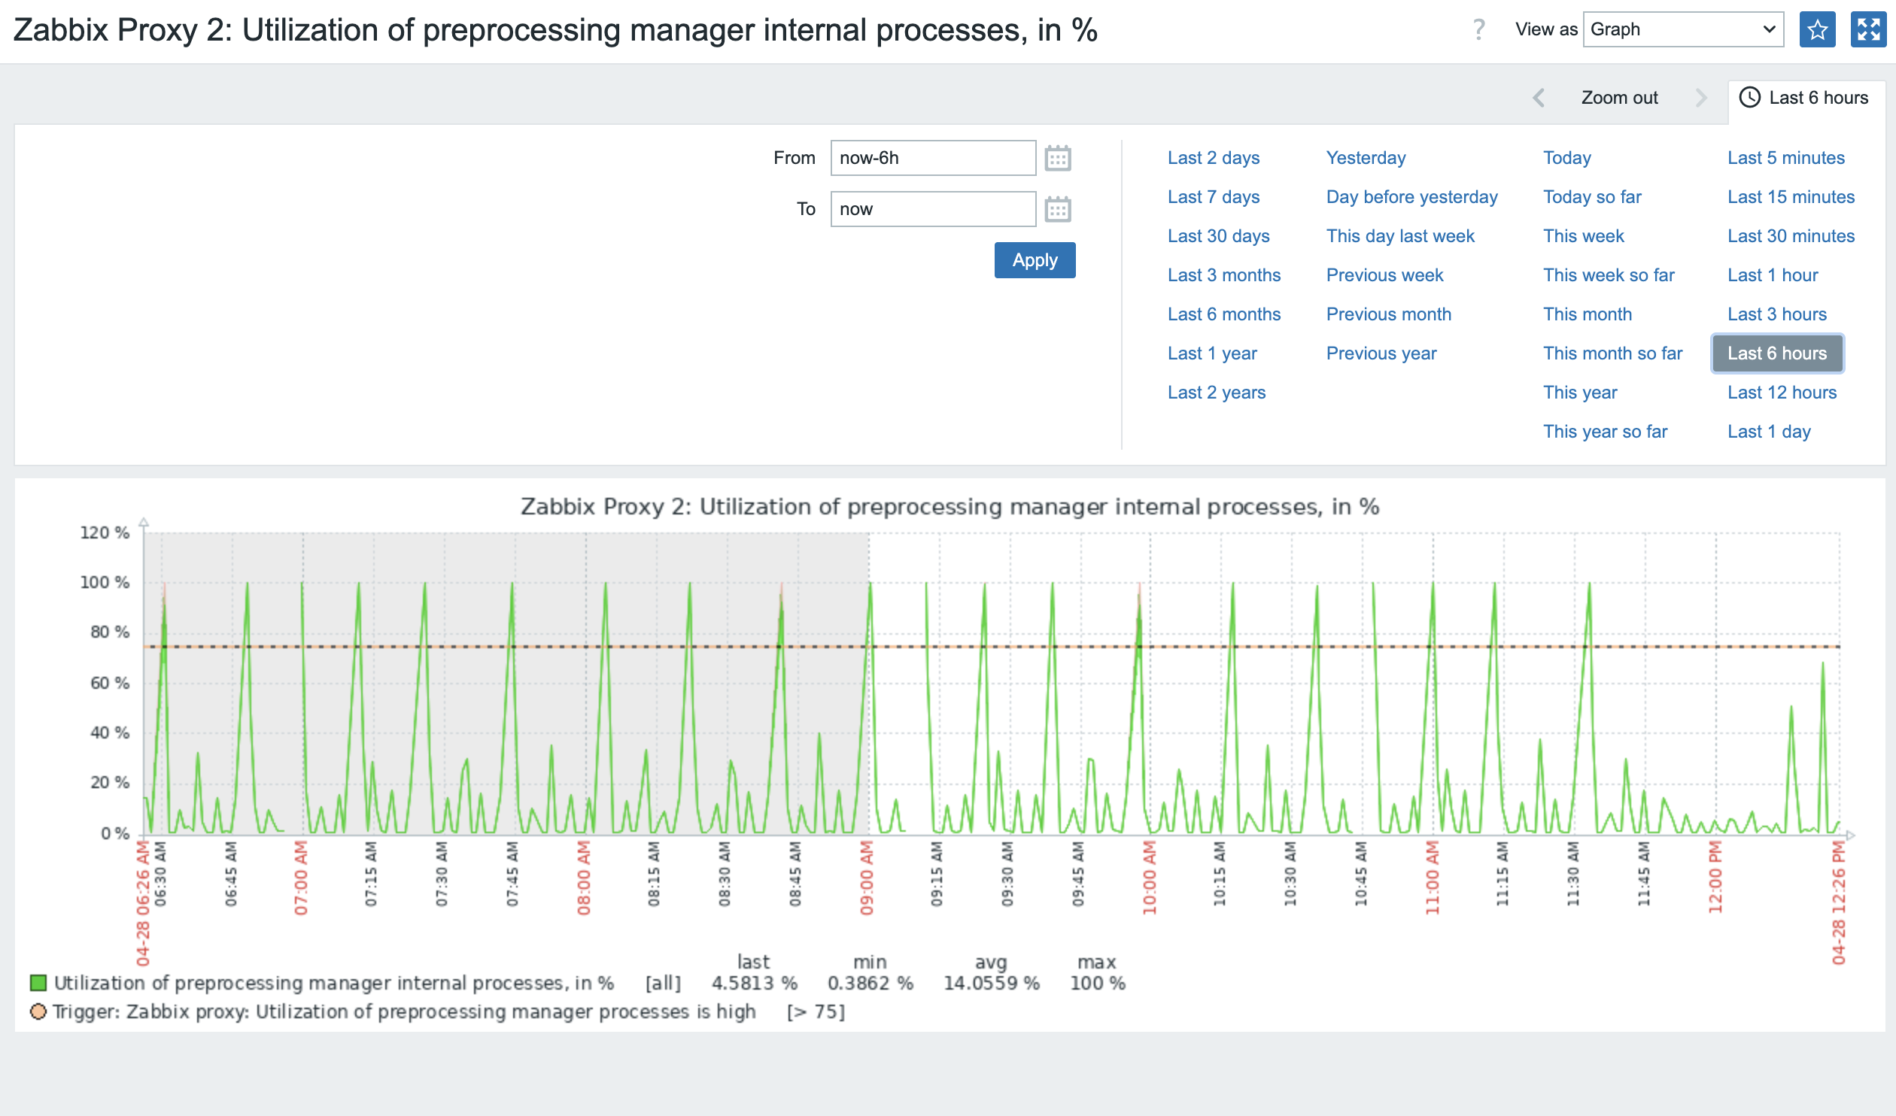Select the Last 6 hours time tab
1896x1116 pixels.
click(x=1807, y=98)
